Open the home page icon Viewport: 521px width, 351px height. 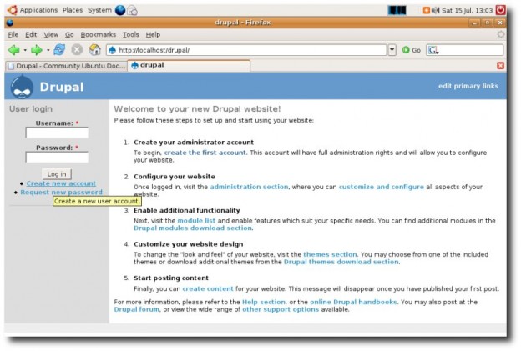tap(95, 50)
